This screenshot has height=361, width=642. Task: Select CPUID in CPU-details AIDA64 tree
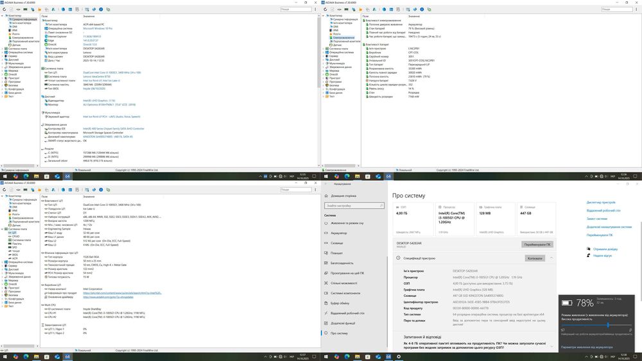click(x=15, y=237)
